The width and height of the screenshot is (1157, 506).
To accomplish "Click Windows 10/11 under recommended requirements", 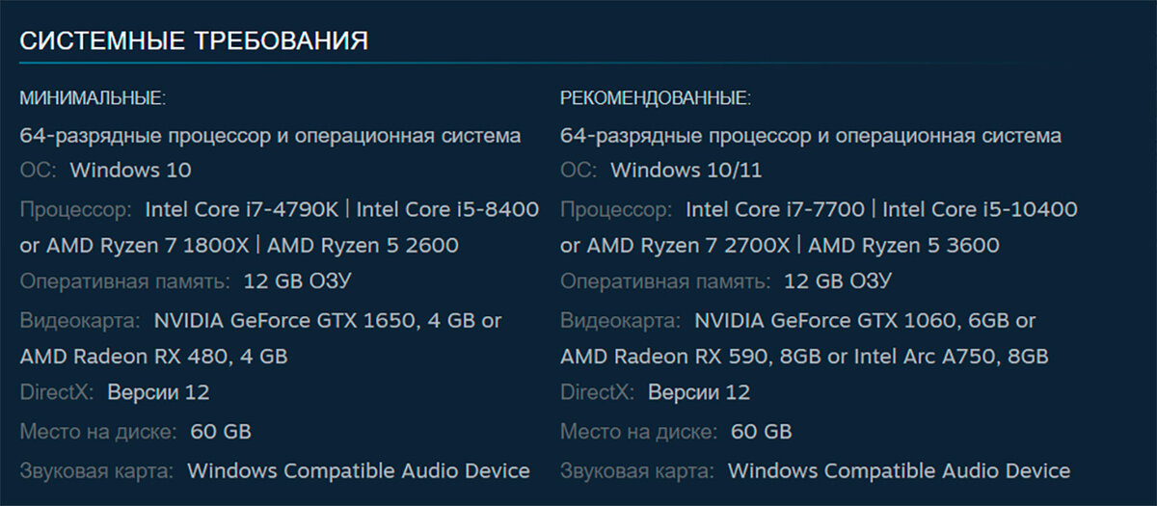I will click(686, 171).
